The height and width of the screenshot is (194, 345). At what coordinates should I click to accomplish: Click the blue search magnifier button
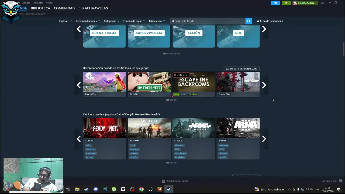tap(249, 21)
